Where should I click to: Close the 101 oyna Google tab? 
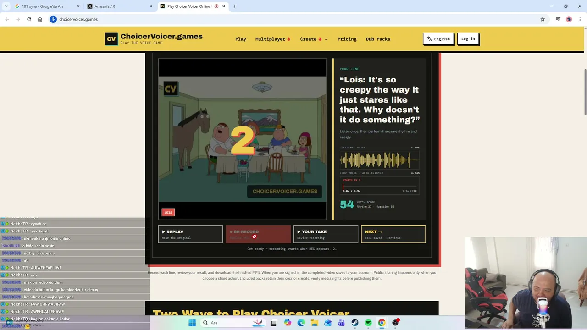(78, 6)
